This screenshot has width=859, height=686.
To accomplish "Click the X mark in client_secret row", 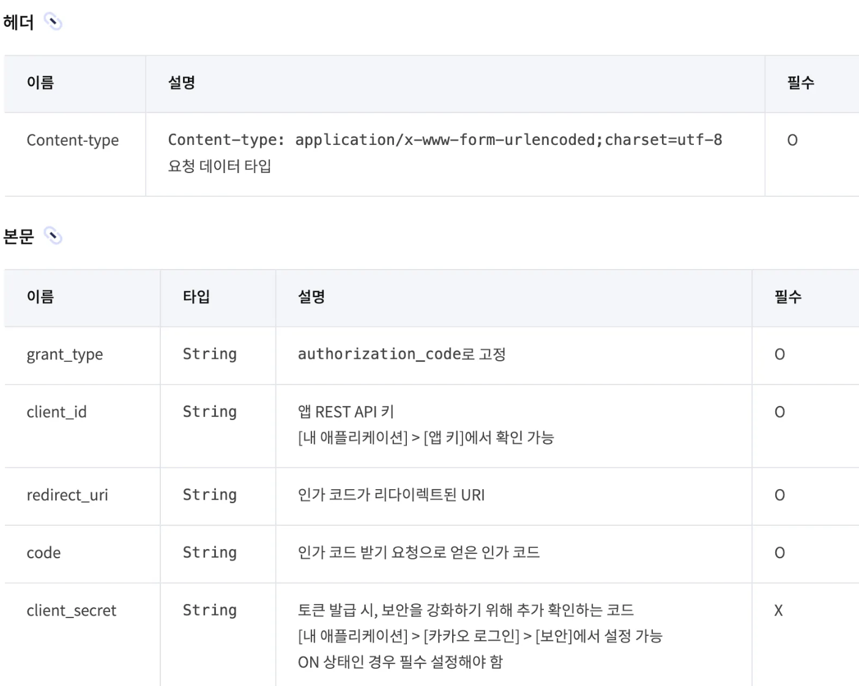I will point(778,610).
